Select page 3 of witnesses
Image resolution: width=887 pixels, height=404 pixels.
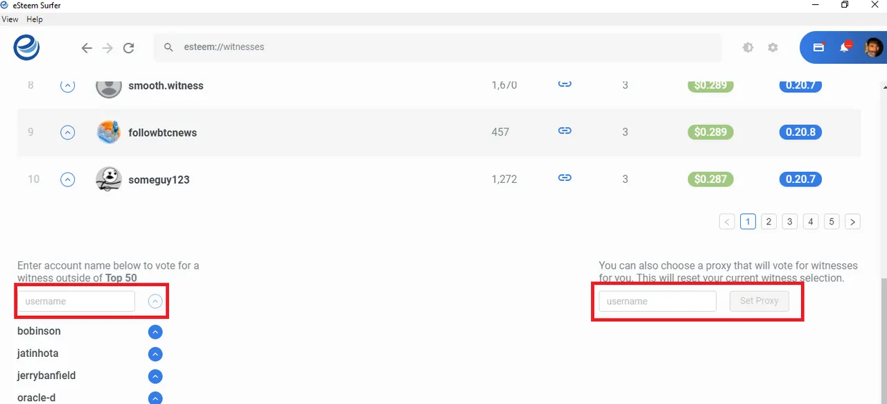coord(790,222)
